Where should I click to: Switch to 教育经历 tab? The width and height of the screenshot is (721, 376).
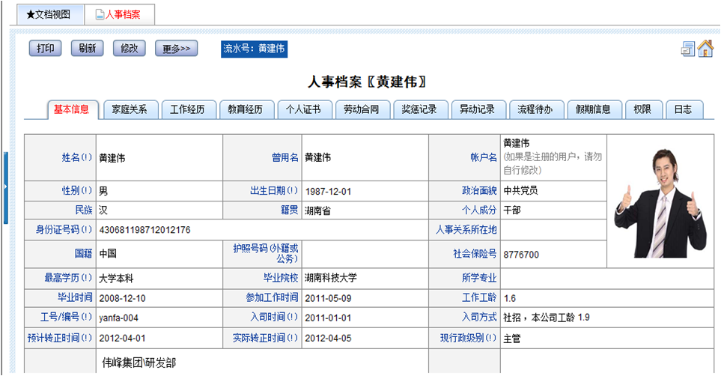(x=246, y=109)
